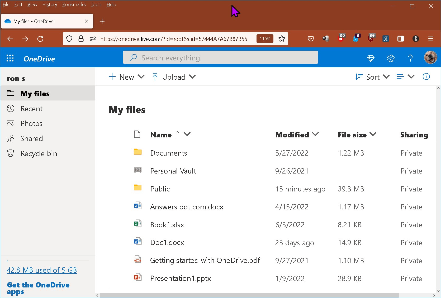This screenshot has height=298, width=441.
Task: Click the 110% zoom level indicator
Action: click(265, 39)
